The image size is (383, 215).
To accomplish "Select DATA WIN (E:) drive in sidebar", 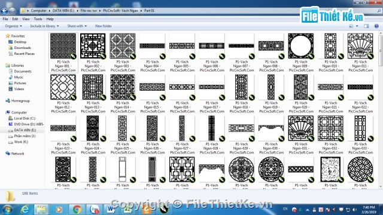I will click(x=25, y=130).
